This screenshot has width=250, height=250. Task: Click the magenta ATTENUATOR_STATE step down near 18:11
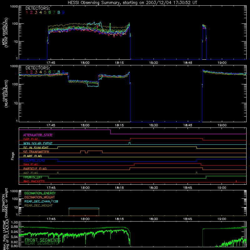click(x=111, y=132)
